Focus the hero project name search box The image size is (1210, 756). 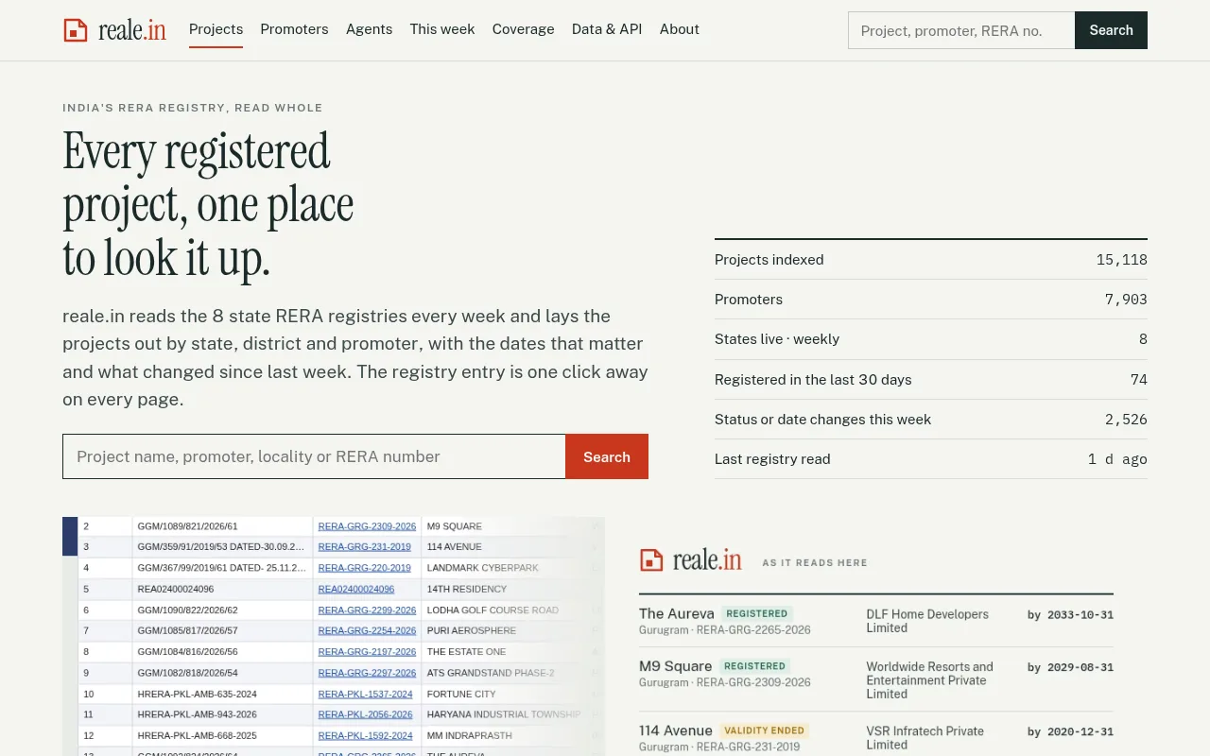(314, 456)
